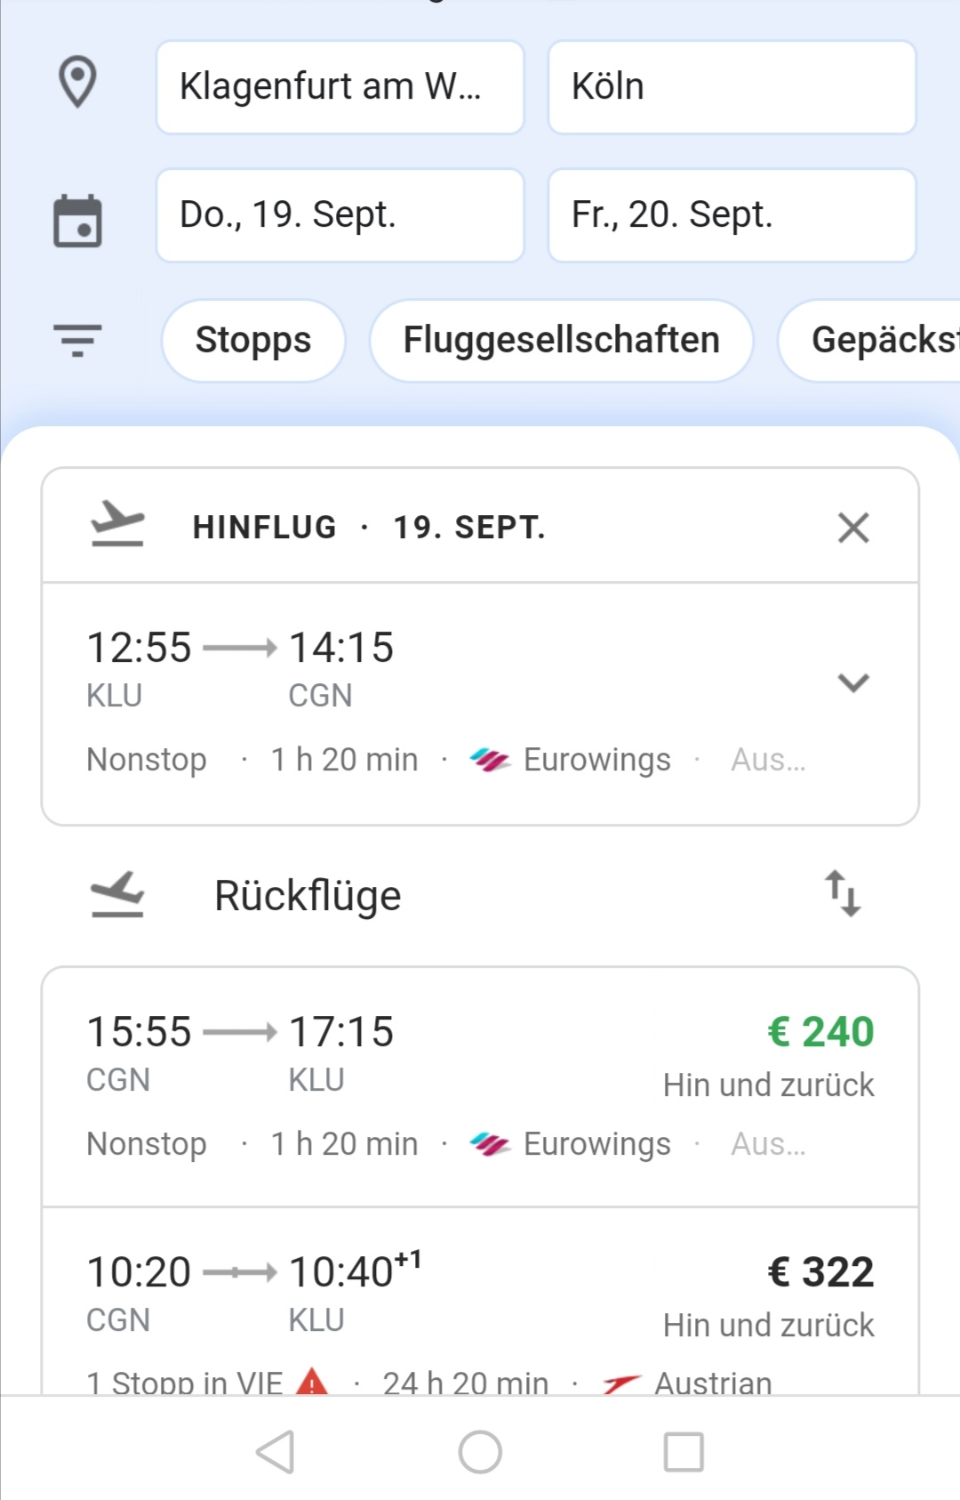Tap the Android home circle button
Screen dimensions: 960x1500
pos(480,1452)
